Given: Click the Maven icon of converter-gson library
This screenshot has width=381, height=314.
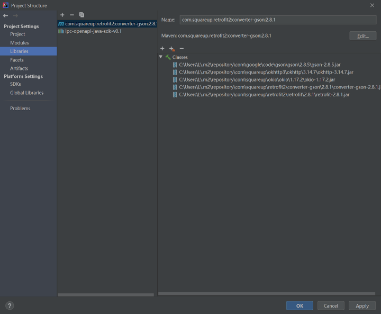Looking at the screenshot, I should pos(61,24).
